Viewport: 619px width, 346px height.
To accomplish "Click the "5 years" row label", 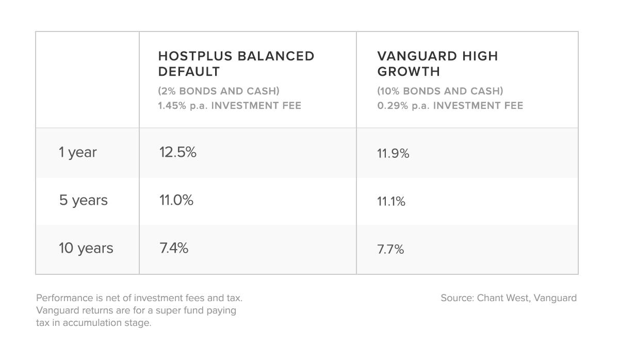I will [83, 200].
